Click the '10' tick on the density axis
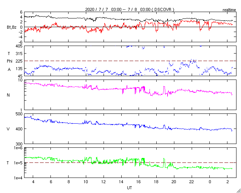The image size is (241, 193). [20, 80]
